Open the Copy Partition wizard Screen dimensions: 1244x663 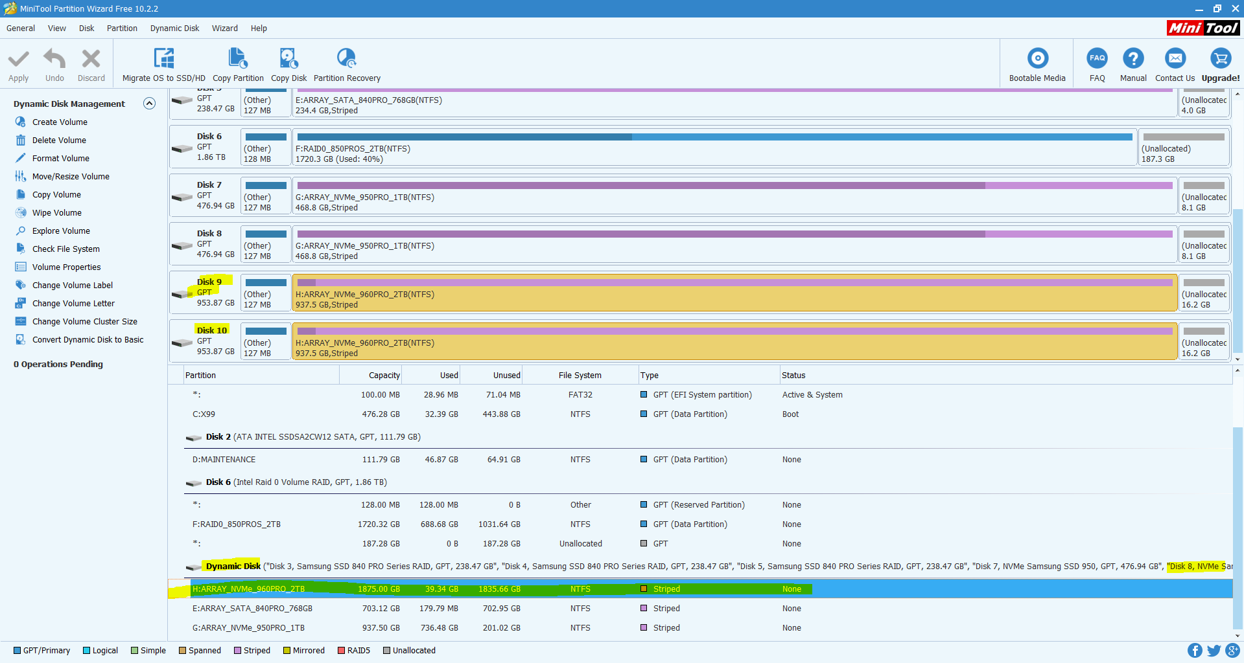tap(238, 65)
